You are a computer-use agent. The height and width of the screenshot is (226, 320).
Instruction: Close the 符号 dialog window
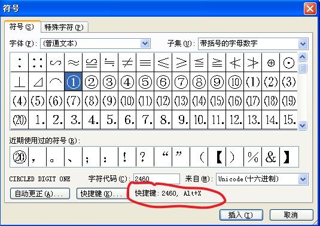coord(310,9)
